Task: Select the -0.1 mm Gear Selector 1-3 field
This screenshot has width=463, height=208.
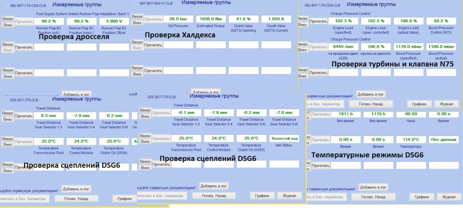Action: click(186, 113)
